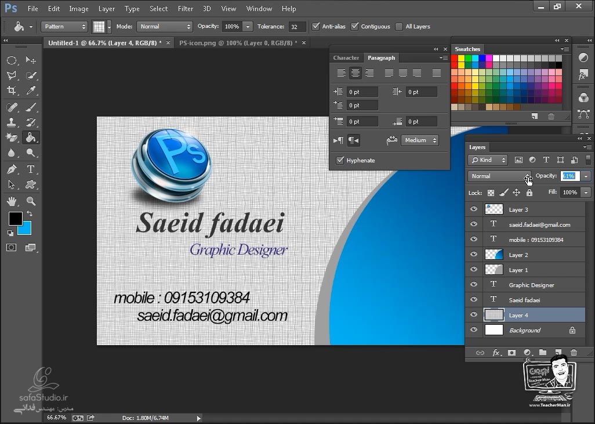Click the Layer 4 thumbnail
Screen dimensions: 595x424
pyautogui.click(x=494, y=315)
